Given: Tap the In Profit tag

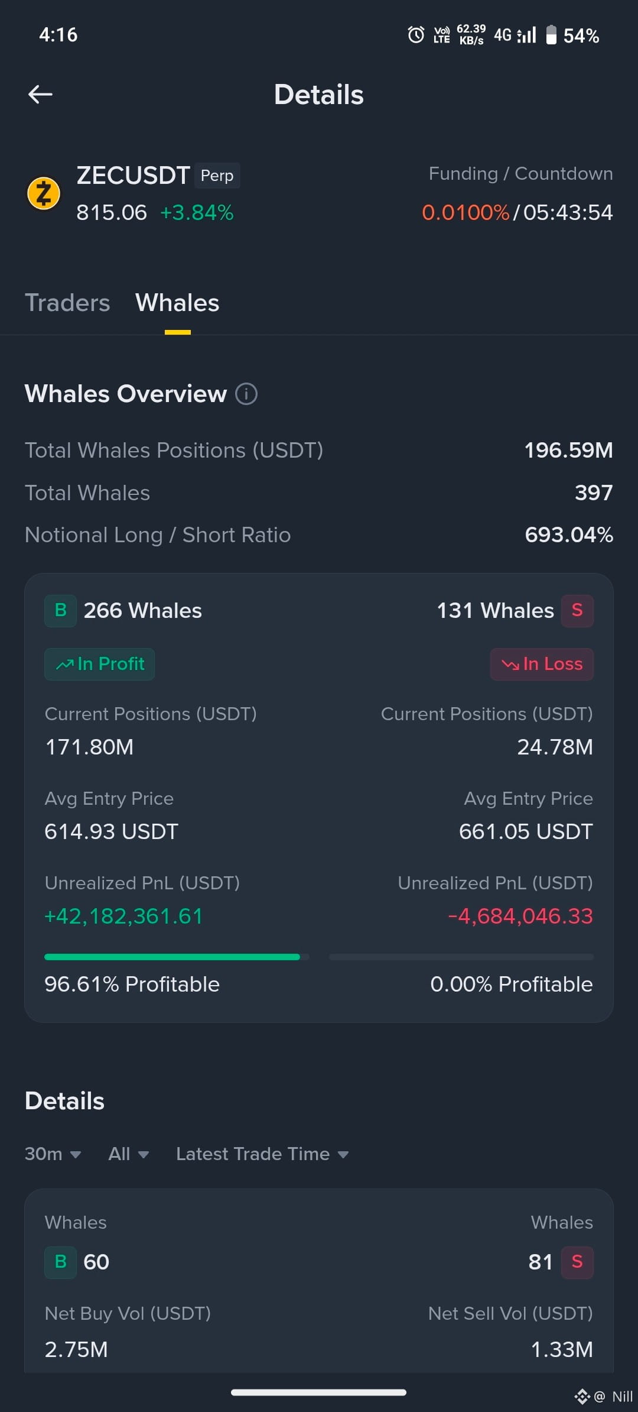Looking at the screenshot, I should [x=99, y=664].
